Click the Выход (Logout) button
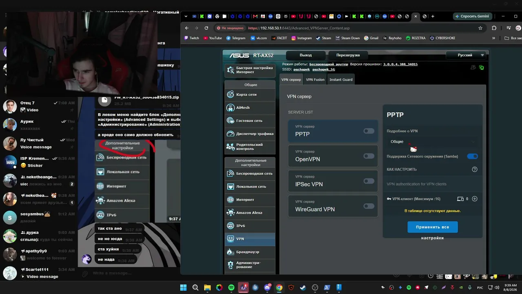The height and width of the screenshot is (294, 522). [x=306, y=55]
